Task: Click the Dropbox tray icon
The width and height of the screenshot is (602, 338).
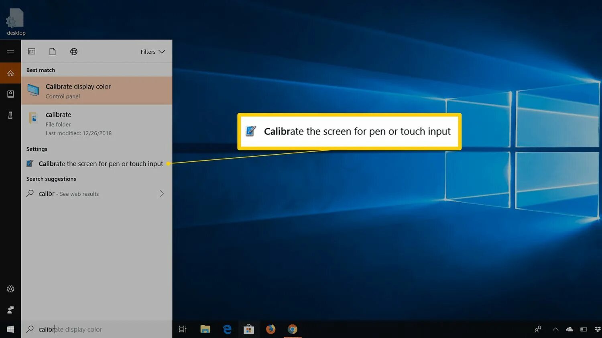Action: [x=598, y=329]
